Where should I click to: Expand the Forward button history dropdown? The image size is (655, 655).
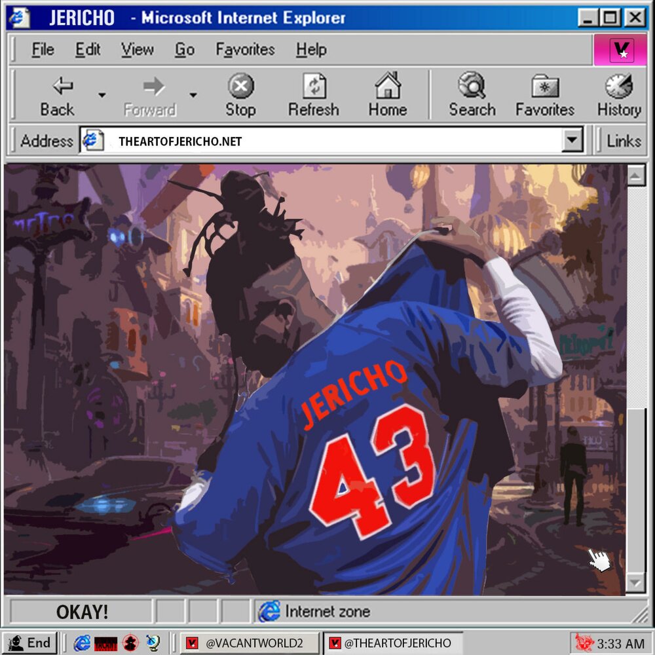(193, 96)
